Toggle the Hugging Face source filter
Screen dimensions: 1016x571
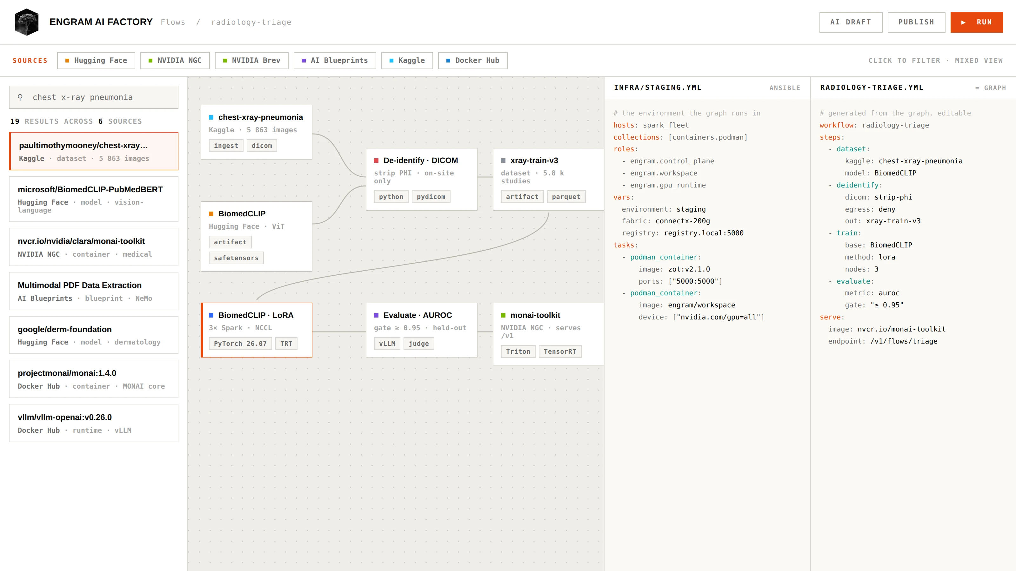96,60
